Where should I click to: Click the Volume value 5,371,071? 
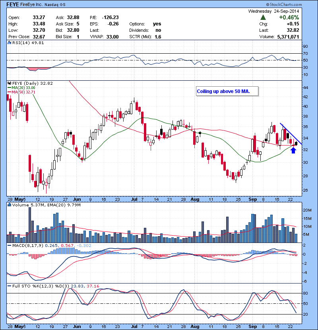click(288, 37)
